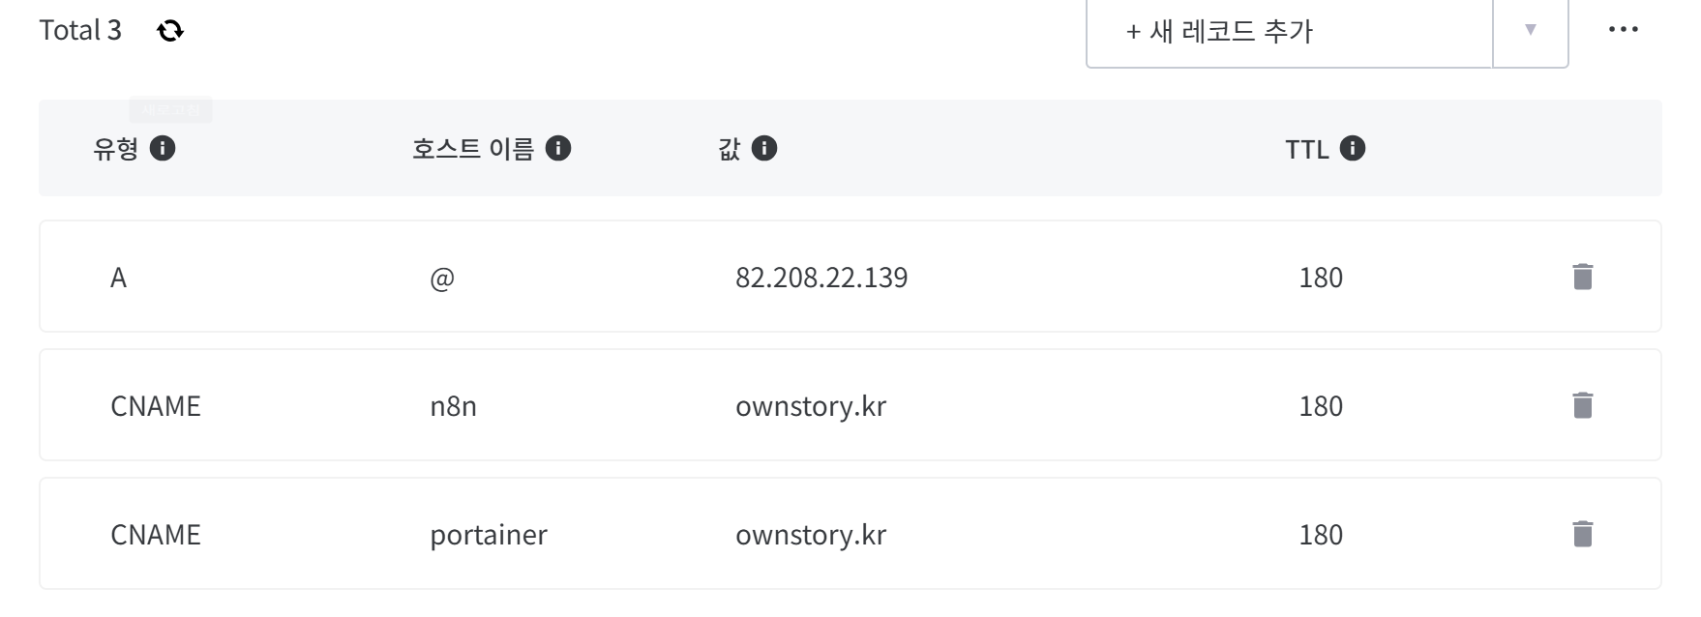This screenshot has width=1701, height=617.
Task: Click the @ host name cell
Action: pos(442,279)
